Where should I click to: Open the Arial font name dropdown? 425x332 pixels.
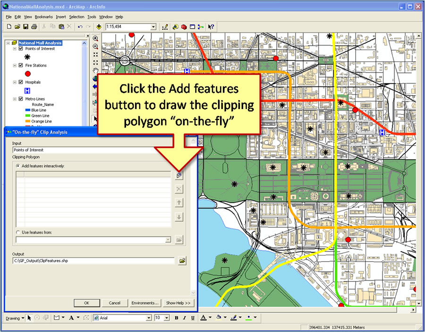click(149, 318)
